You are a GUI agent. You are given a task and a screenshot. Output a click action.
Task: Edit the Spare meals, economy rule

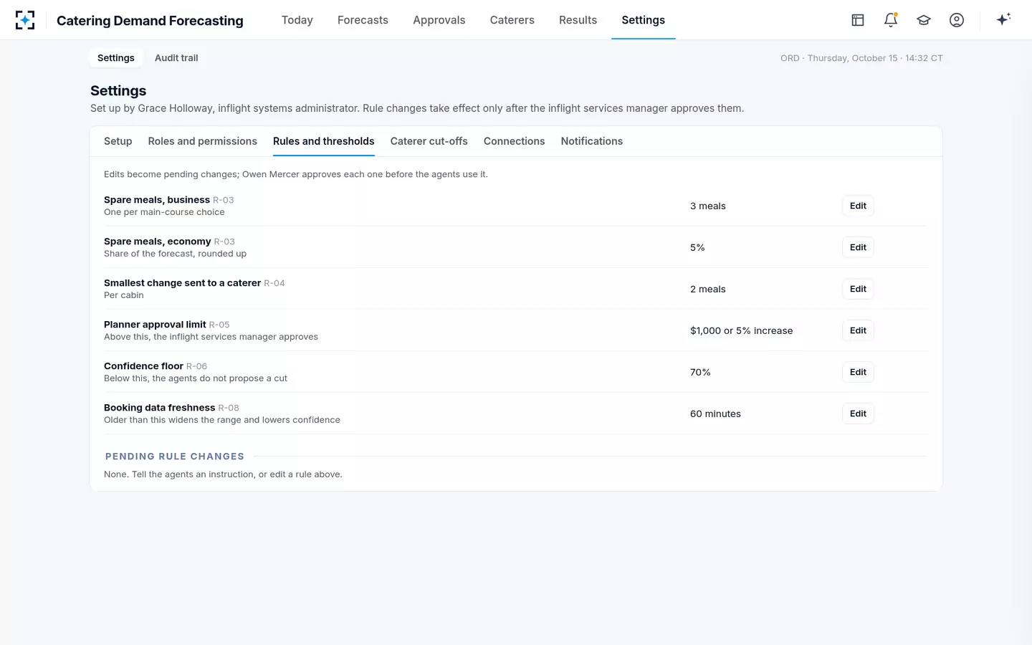coord(858,247)
